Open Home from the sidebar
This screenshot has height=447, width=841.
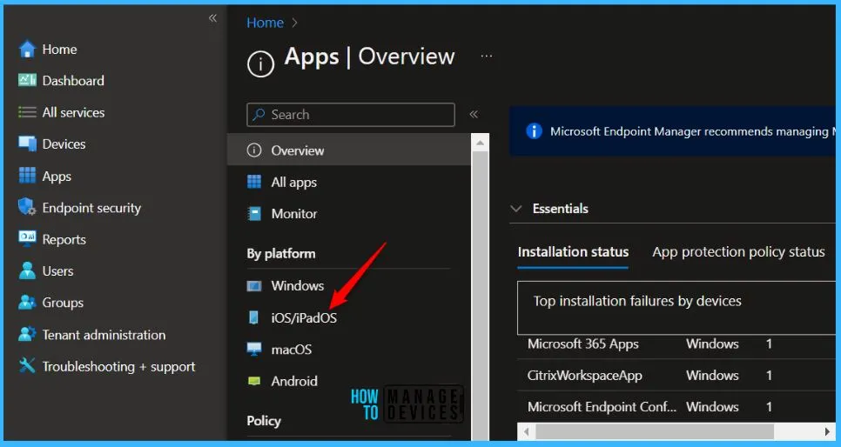[x=59, y=50]
